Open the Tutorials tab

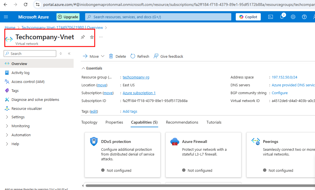pyautogui.click(x=214, y=122)
